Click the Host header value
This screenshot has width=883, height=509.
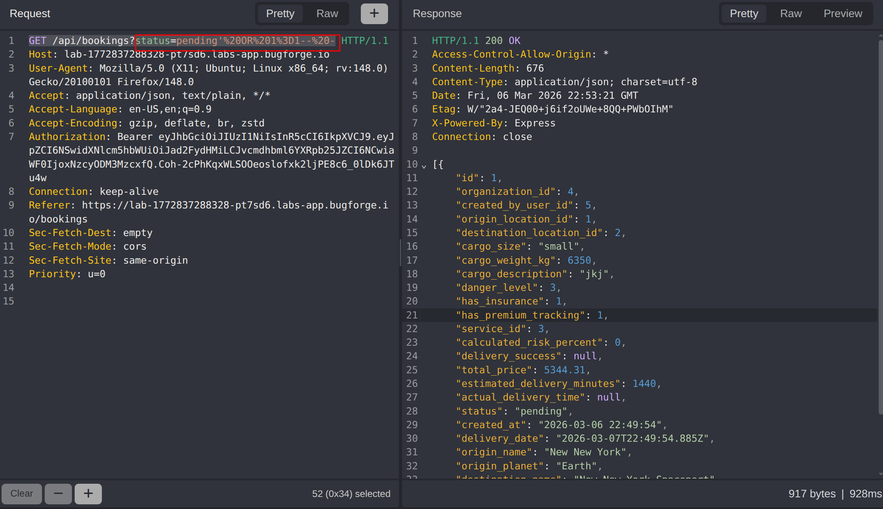[x=196, y=54]
